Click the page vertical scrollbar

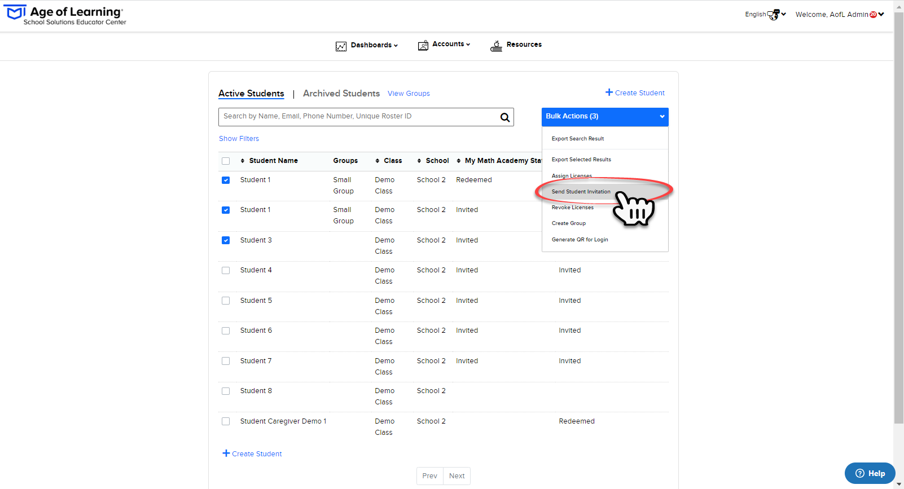pyautogui.click(x=899, y=217)
